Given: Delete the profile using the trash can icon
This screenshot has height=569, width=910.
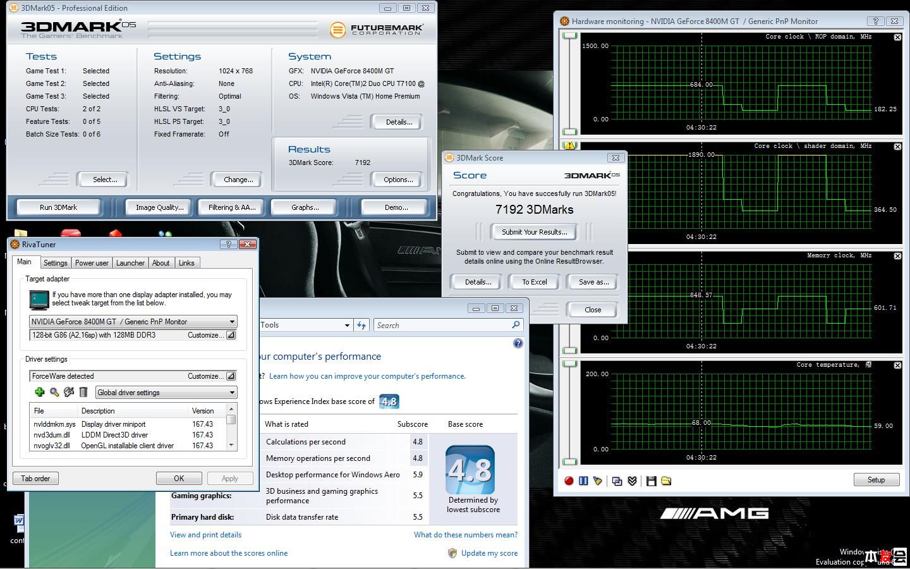Looking at the screenshot, I should click(x=83, y=392).
